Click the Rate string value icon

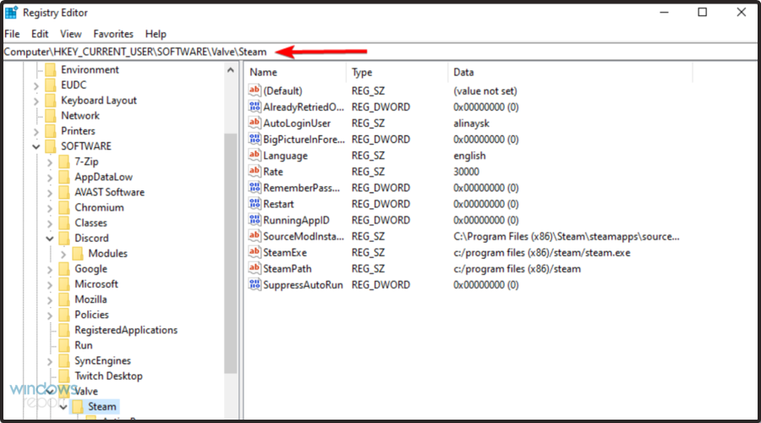[x=255, y=172]
